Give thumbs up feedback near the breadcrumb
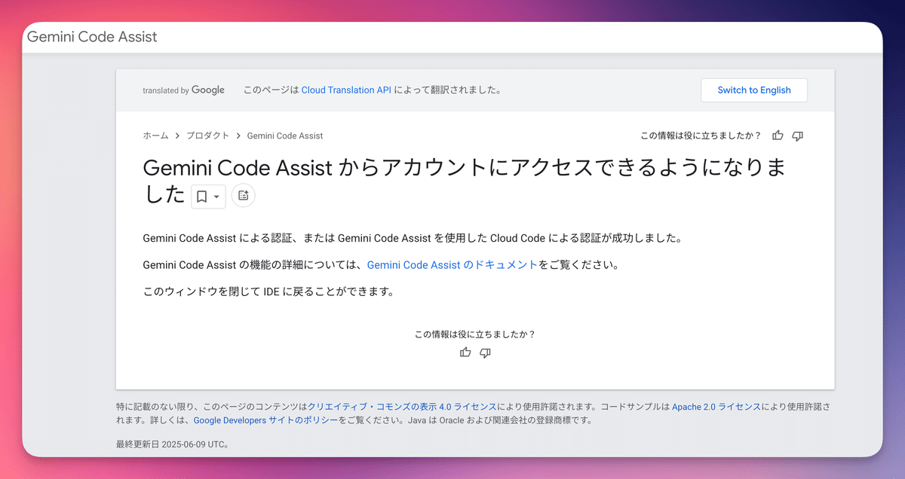Image resolution: width=905 pixels, height=479 pixels. coord(778,136)
